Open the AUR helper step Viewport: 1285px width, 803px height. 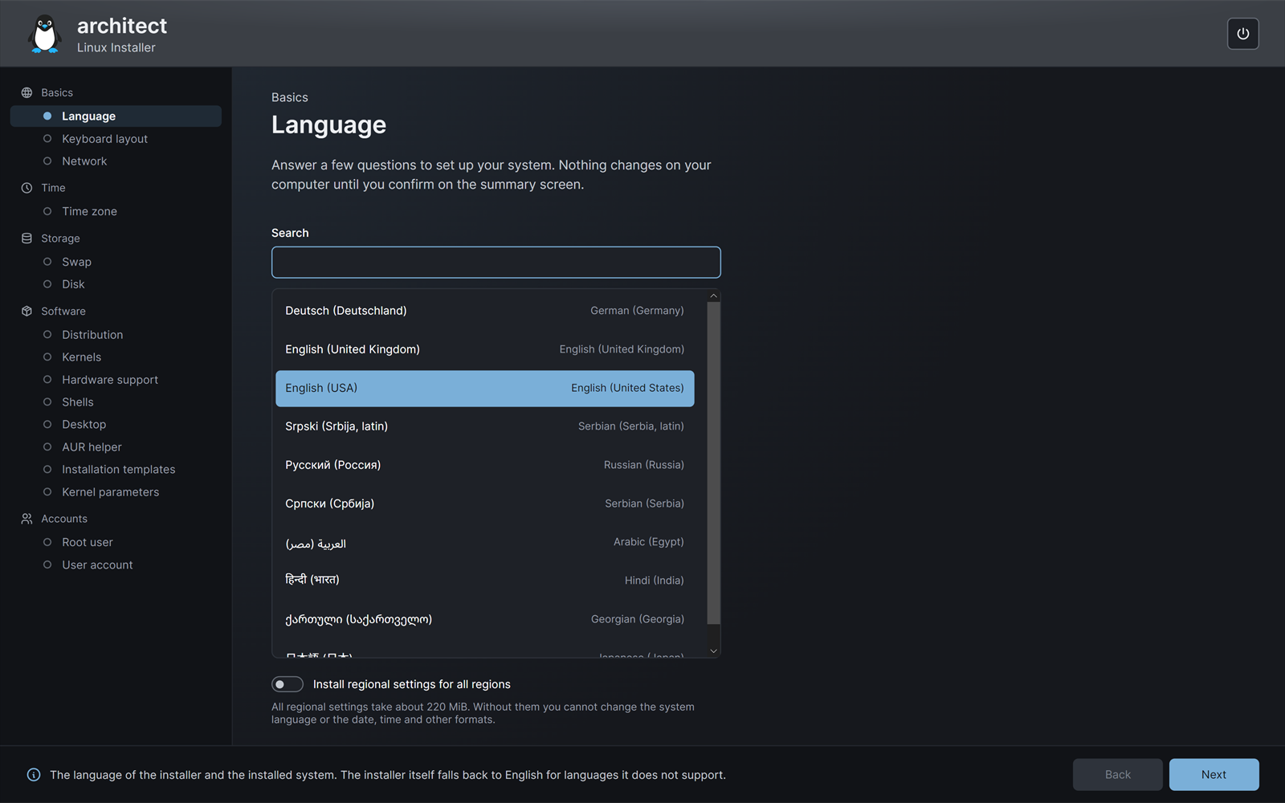click(116, 447)
